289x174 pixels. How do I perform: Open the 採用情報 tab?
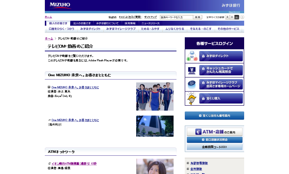pos(130,23)
